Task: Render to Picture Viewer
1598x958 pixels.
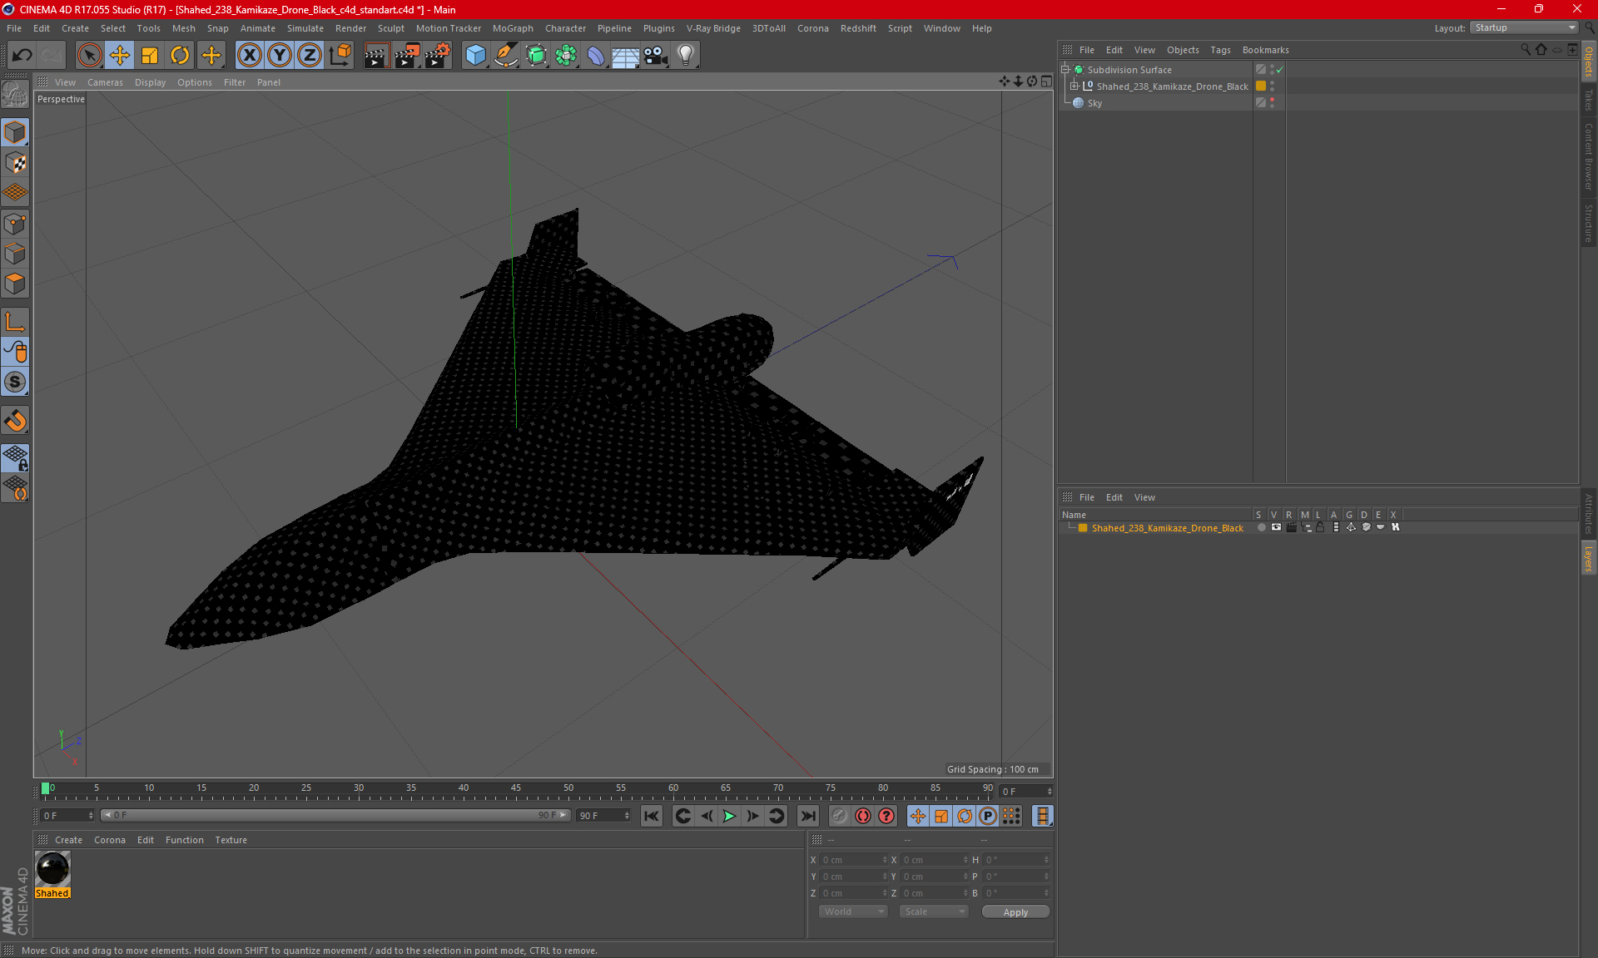Action: [407, 56]
